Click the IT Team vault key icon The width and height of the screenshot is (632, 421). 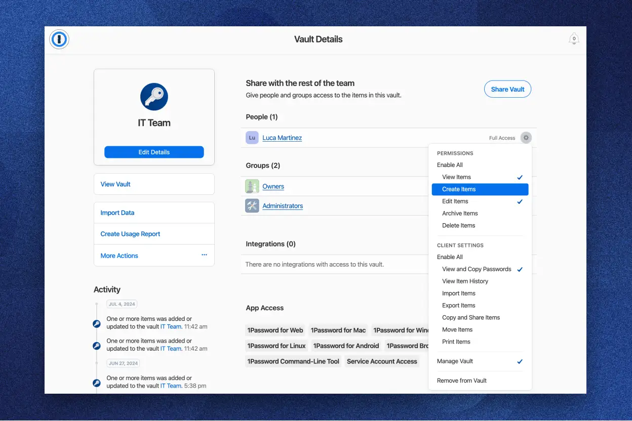click(x=154, y=97)
